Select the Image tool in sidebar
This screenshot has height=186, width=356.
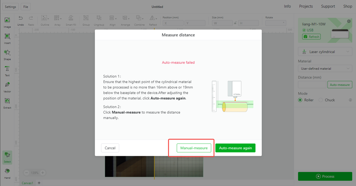[7, 20]
